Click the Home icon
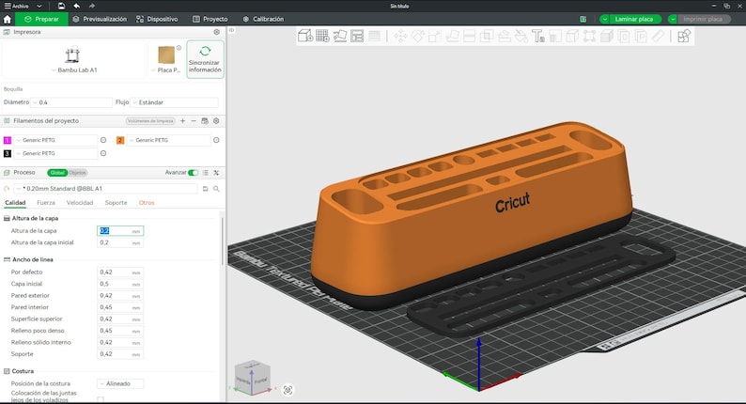 (8, 19)
